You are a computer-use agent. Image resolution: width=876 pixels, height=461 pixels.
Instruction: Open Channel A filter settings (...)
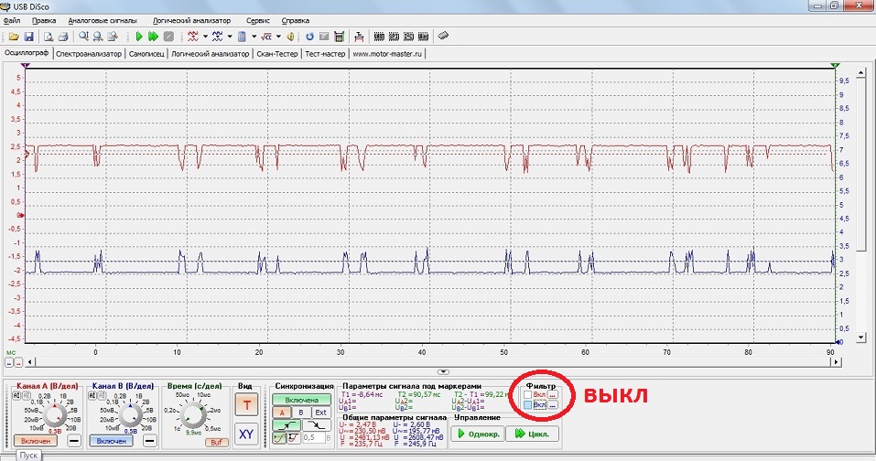(552, 394)
